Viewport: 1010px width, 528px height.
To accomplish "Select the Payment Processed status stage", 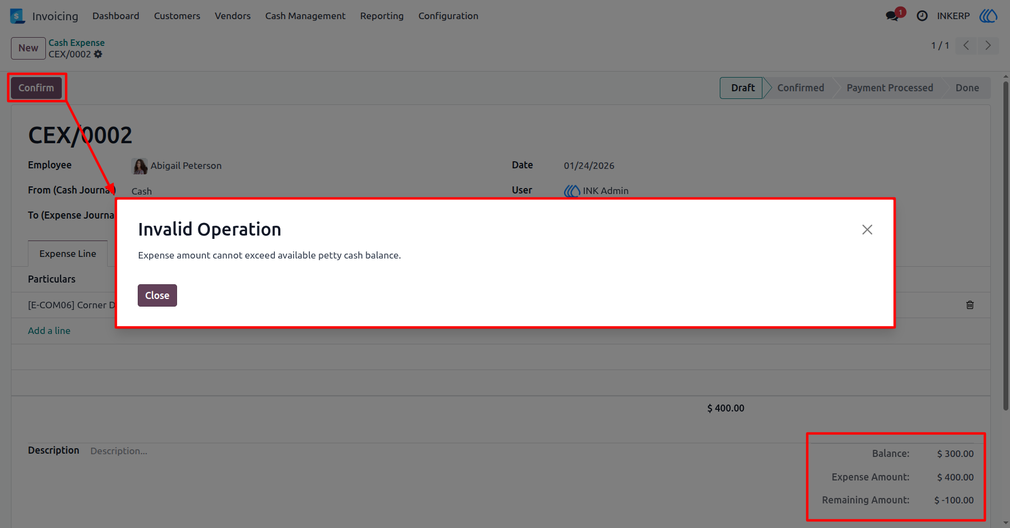I will click(x=890, y=88).
